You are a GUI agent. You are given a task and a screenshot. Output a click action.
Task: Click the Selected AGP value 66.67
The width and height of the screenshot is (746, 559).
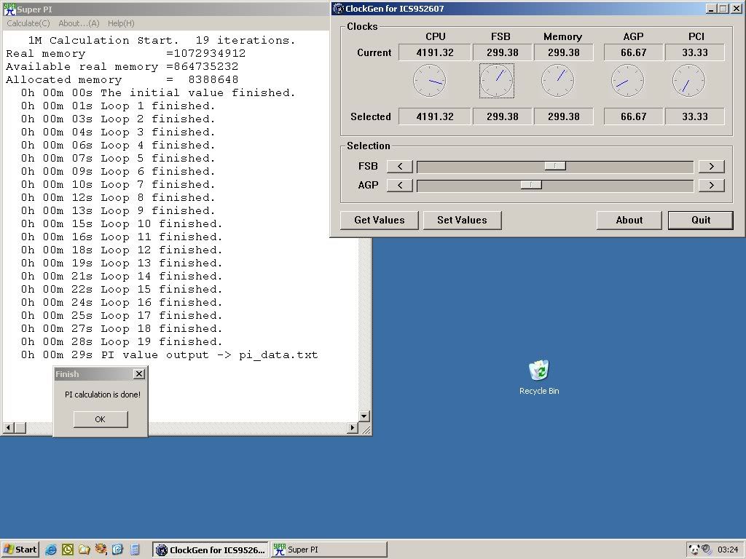[633, 117]
